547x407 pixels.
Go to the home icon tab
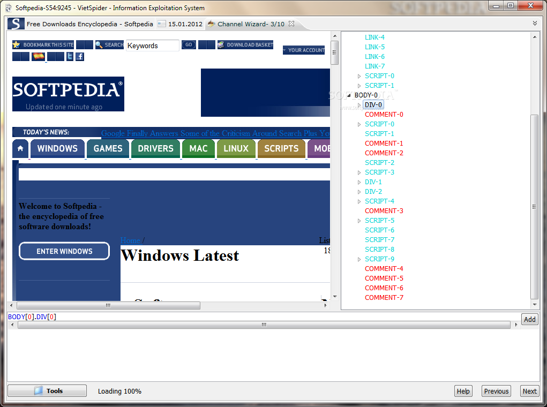tap(20, 148)
